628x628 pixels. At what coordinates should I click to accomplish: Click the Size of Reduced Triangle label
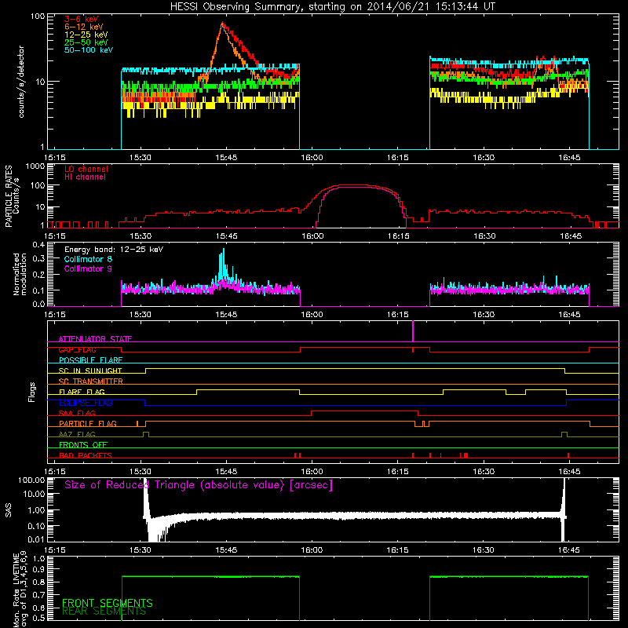199,485
